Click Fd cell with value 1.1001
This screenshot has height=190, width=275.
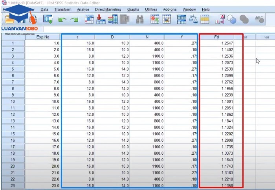coord(217,102)
